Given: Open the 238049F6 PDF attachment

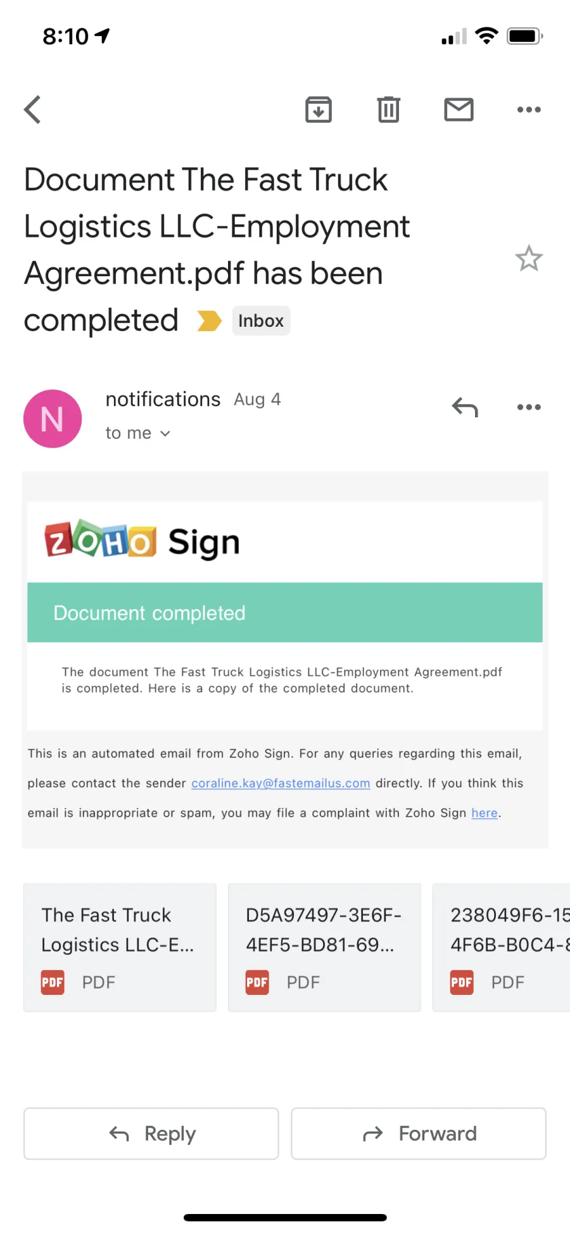Looking at the screenshot, I should 502,947.
